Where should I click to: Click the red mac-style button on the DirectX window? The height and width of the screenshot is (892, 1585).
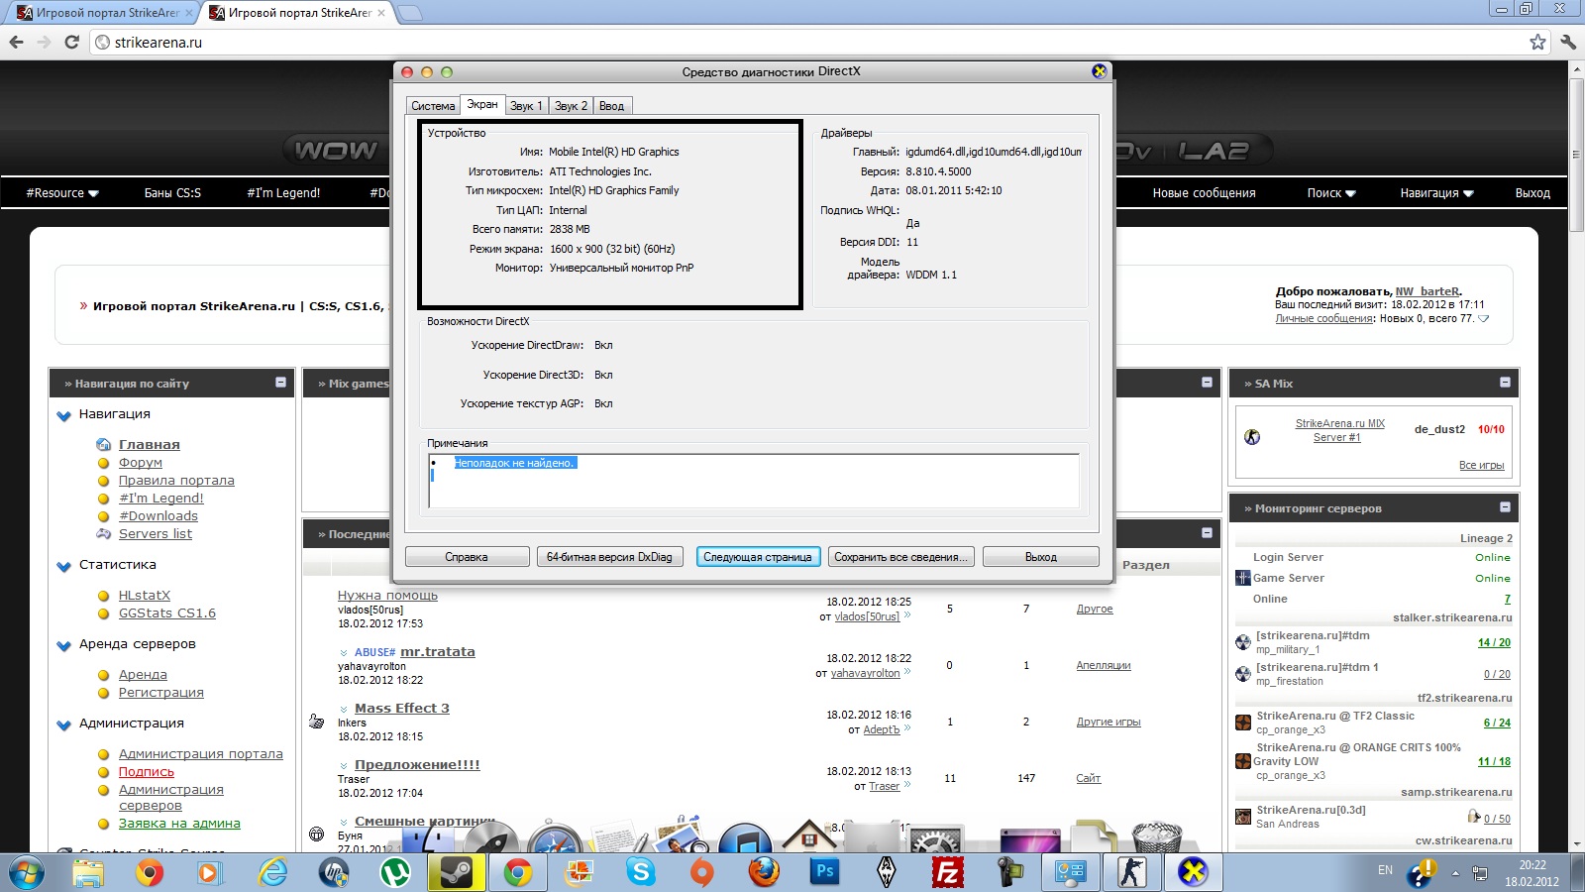click(407, 71)
